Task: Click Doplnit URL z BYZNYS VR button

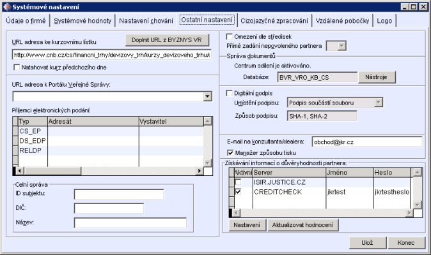Action: coord(166,40)
